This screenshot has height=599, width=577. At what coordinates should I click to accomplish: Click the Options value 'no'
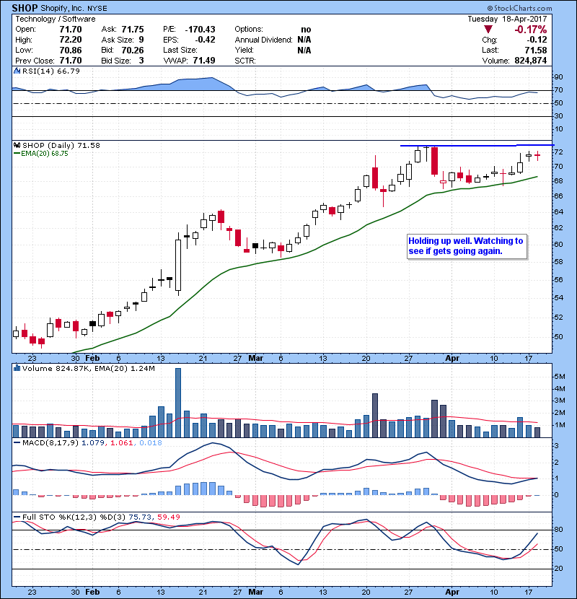coord(306,30)
